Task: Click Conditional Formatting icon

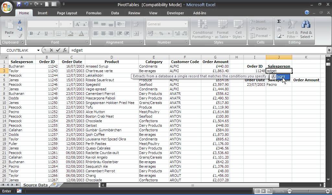Action: click(x=203, y=24)
